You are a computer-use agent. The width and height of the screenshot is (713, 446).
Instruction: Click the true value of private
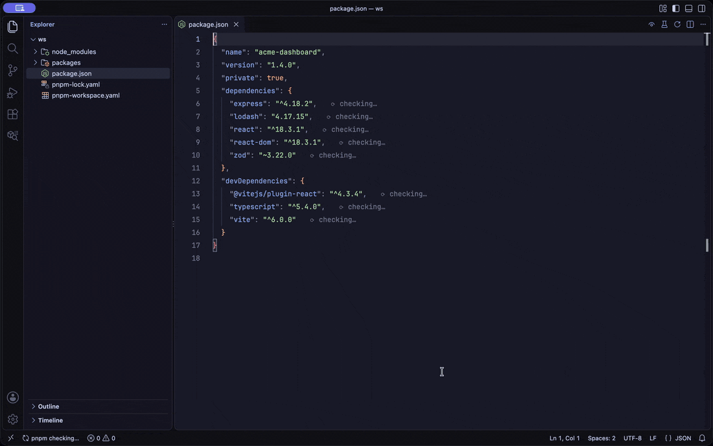click(275, 78)
